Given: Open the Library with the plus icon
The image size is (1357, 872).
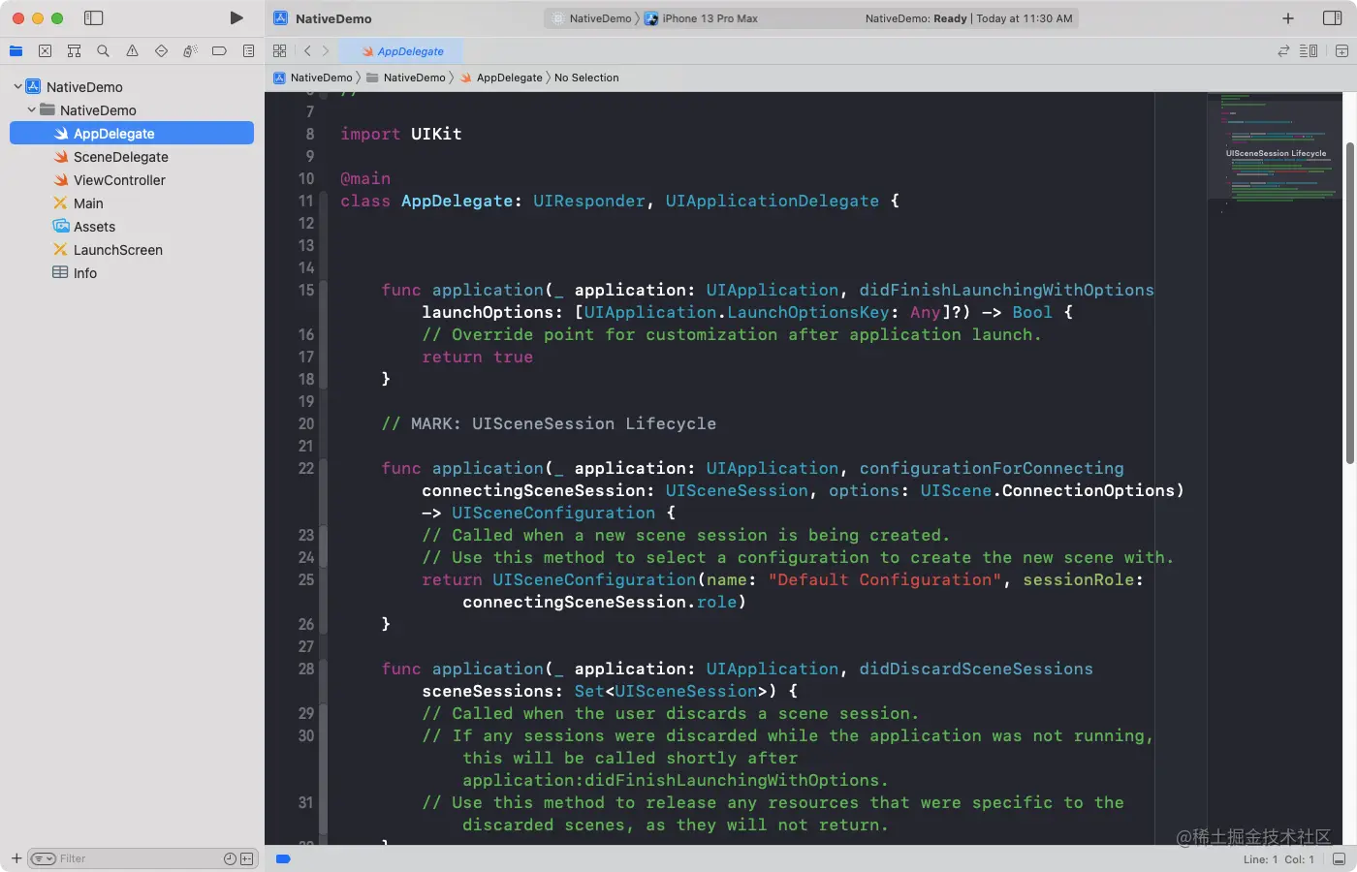Looking at the screenshot, I should (1288, 17).
